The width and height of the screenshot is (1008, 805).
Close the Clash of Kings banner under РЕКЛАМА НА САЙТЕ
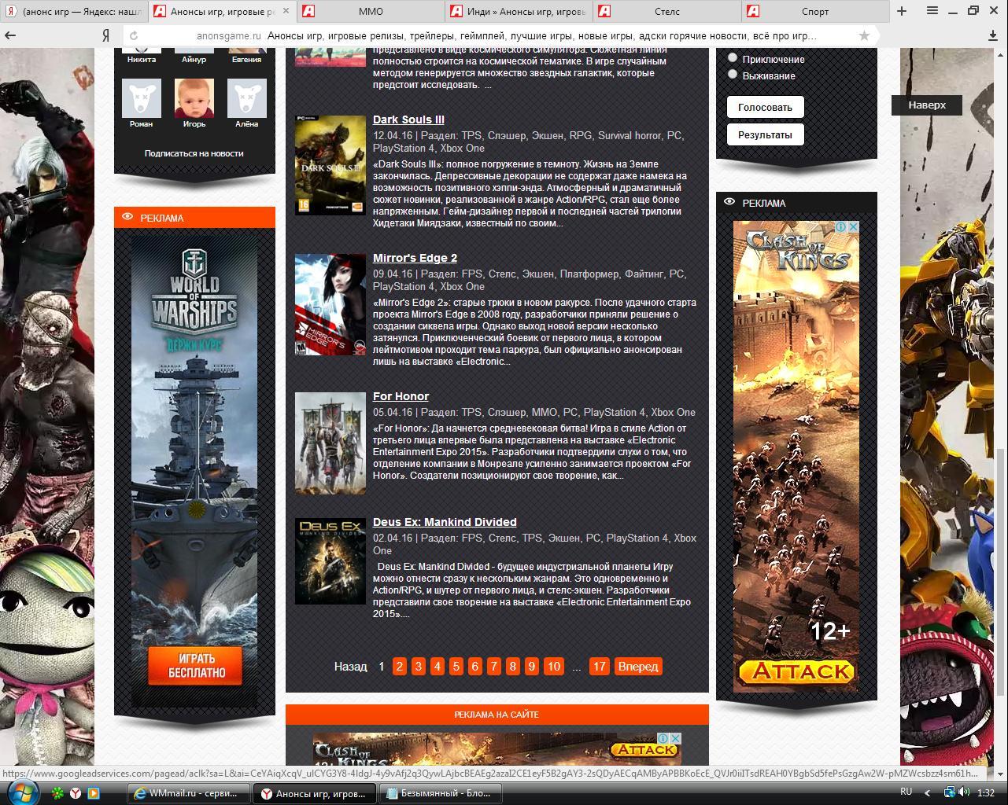(675, 738)
